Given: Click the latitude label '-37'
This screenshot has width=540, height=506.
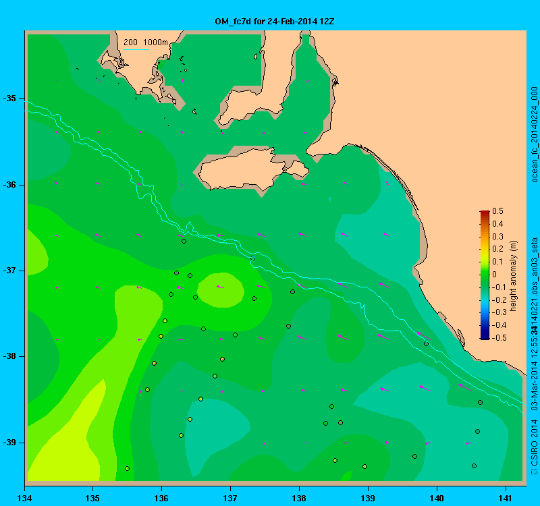Looking at the screenshot, I should tap(9, 271).
